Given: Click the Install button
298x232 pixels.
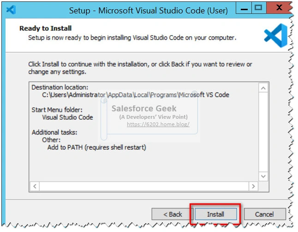Looking at the screenshot, I should (216, 214).
